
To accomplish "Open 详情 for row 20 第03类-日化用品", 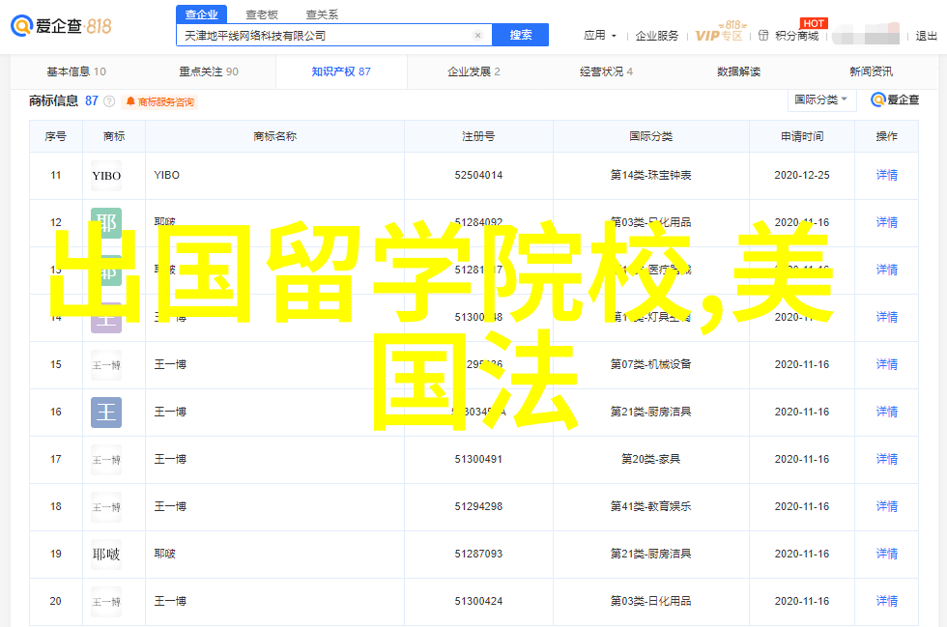I will point(887,601).
